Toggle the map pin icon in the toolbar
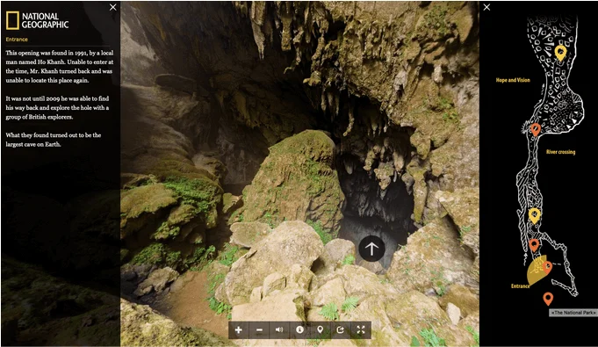The height and width of the screenshot is (347, 598). (320, 329)
